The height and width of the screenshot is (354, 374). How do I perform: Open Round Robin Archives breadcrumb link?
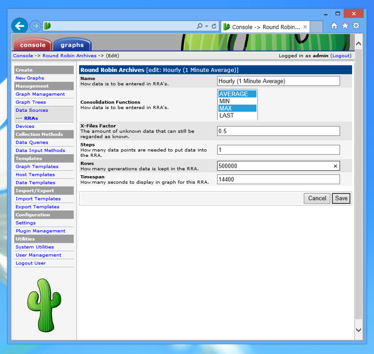[x=69, y=56]
